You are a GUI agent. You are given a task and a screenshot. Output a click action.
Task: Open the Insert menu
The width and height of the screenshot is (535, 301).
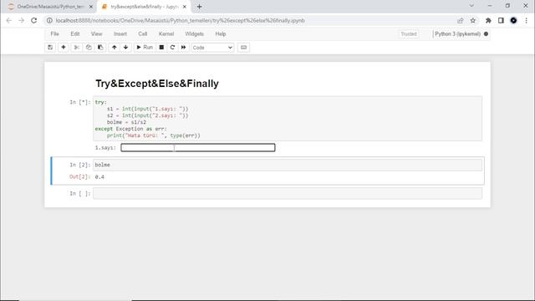pyautogui.click(x=120, y=33)
